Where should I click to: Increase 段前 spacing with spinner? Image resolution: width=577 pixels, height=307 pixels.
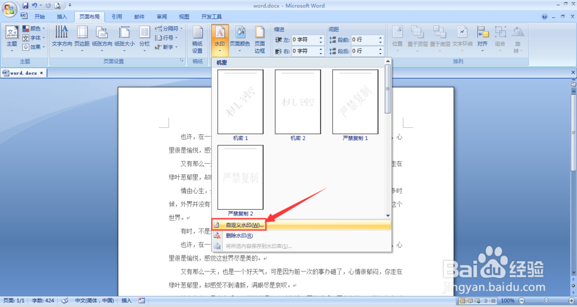tap(380, 38)
